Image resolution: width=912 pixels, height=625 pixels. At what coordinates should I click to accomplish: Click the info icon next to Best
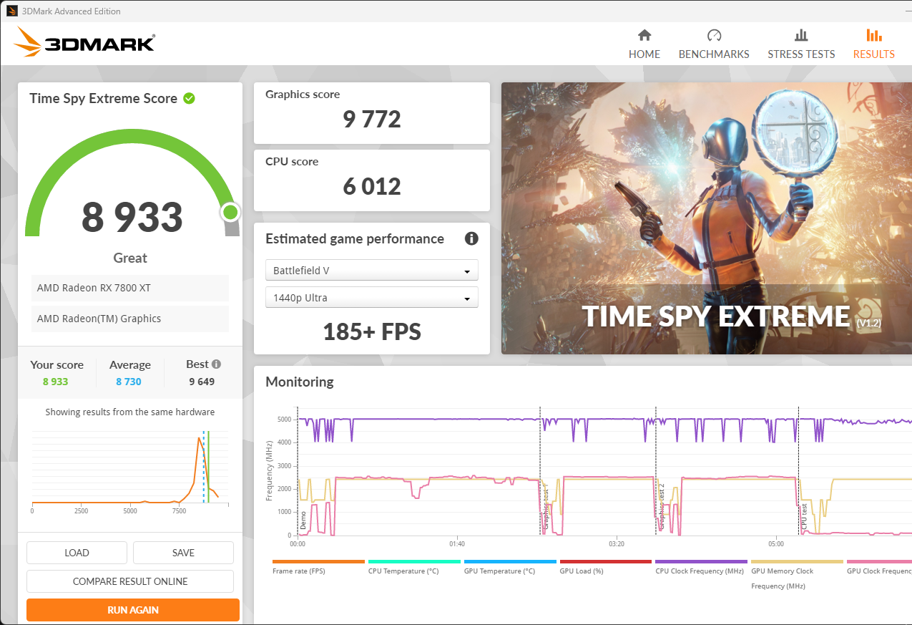tap(216, 364)
